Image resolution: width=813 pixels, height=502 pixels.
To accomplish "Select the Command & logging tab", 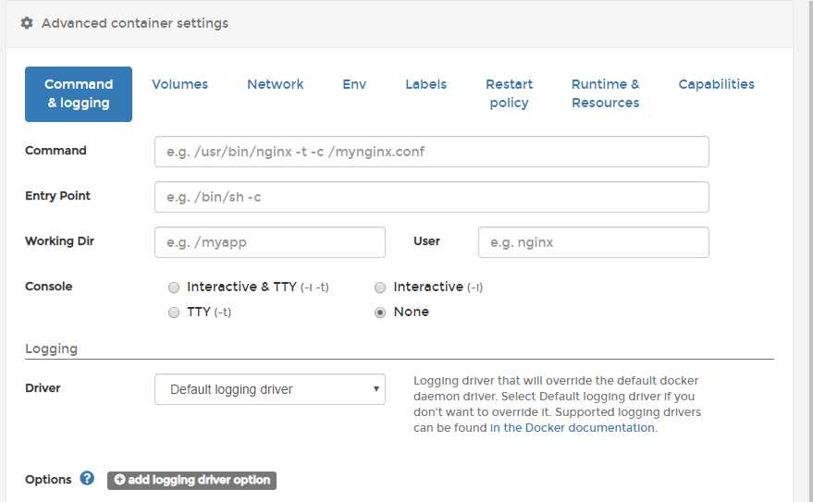I will [x=79, y=93].
